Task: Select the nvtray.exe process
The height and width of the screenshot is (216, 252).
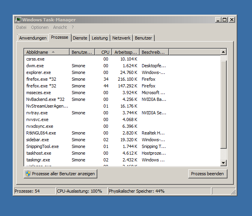Action: tap(122, 113)
